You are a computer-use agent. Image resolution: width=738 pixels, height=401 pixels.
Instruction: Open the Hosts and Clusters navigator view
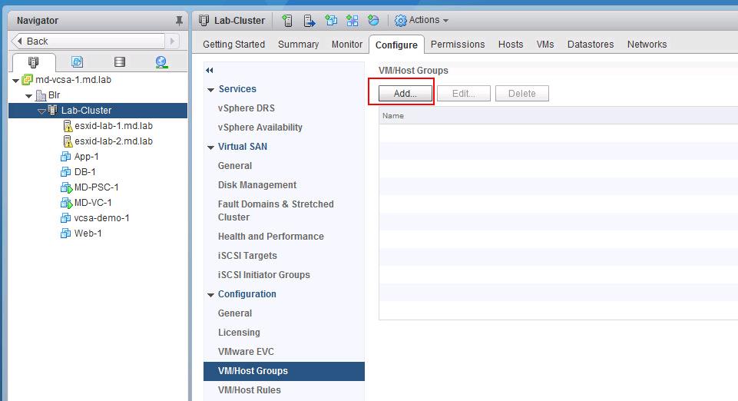click(34, 62)
